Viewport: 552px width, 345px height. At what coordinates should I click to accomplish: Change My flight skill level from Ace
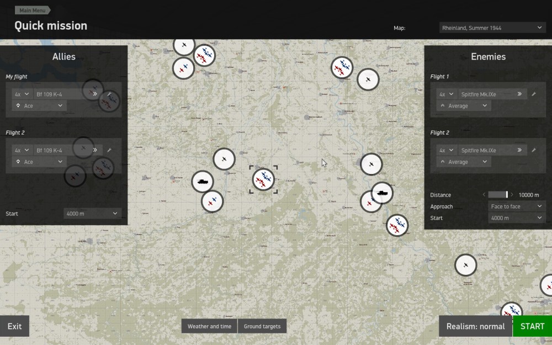click(x=40, y=106)
